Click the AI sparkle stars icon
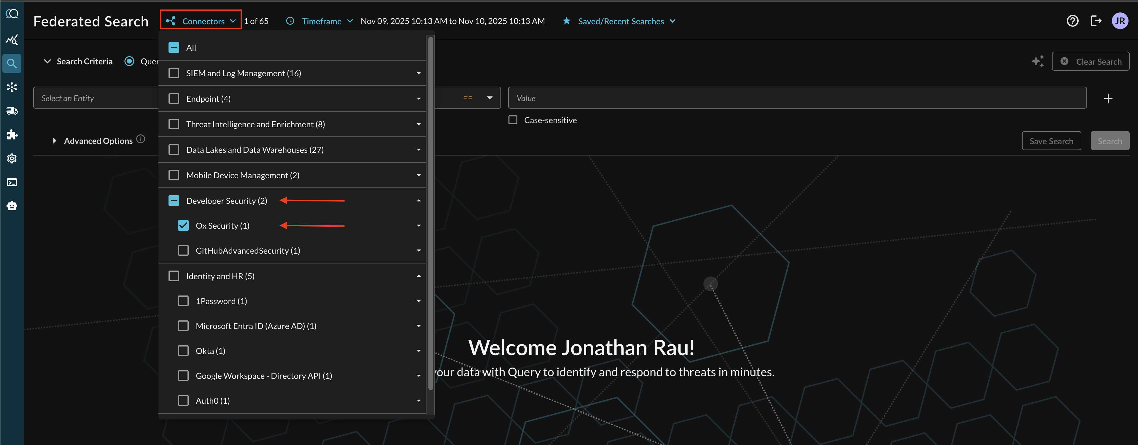Viewport: 1138px width, 445px height. (1038, 61)
